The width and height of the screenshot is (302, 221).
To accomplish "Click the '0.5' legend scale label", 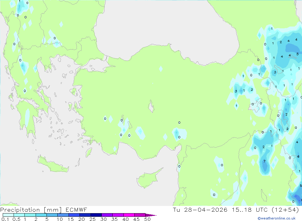I will pos(16,219).
